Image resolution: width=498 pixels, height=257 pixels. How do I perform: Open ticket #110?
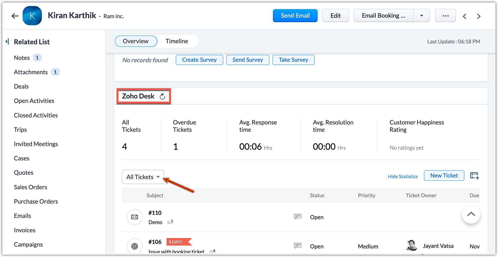point(155,213)
